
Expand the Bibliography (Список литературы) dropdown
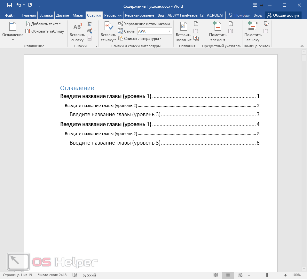pos(161,39)
